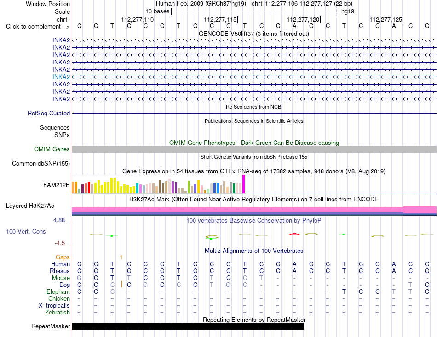Image resolution: width=437 pixels, height=337 pixels.
Task: Click the Window Position label
Action: (48, 4)
